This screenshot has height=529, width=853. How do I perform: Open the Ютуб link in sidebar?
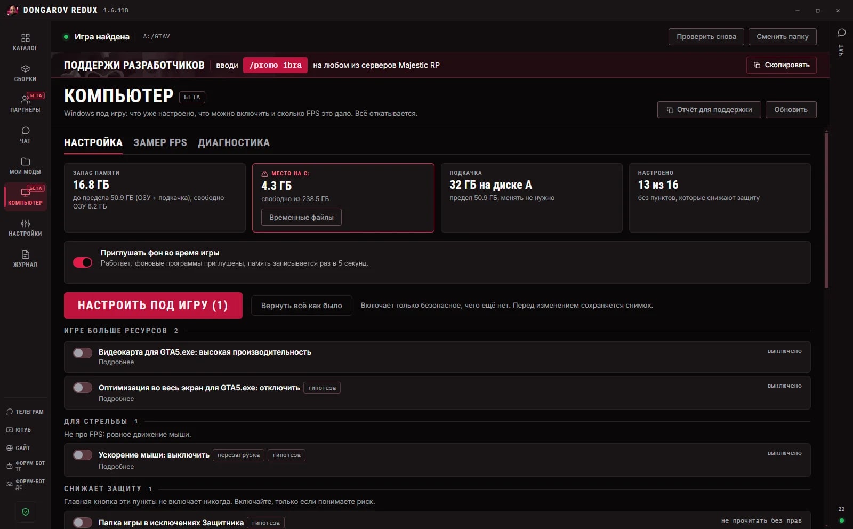click(25, 430)
